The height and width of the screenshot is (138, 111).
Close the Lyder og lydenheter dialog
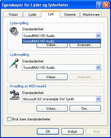106,5
